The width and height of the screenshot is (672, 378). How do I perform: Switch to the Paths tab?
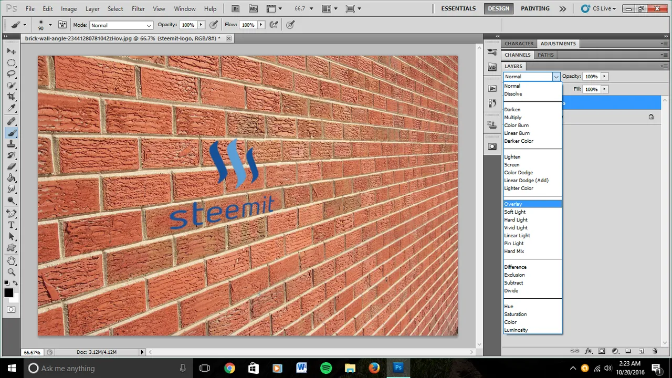tap(545, 55)
